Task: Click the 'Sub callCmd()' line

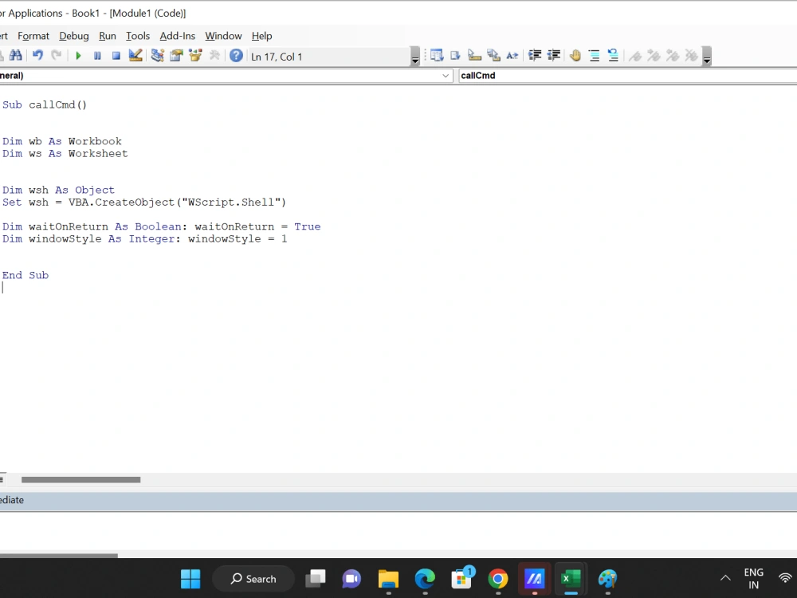Action: tap(45, 104)
